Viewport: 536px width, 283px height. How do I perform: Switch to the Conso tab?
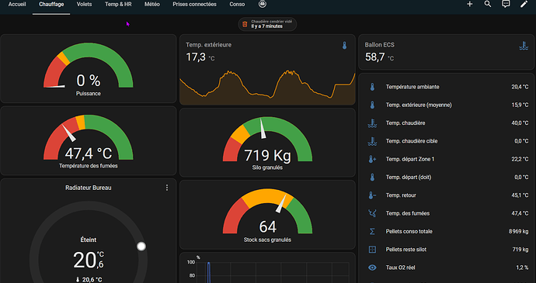click(x=237, y=5)
